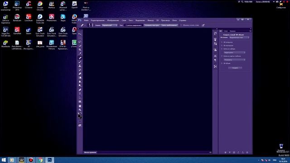The height and width of the screenshot is (163, 290).
Task: Open the Steam desktop shortcut
Action: coord(29,31)
